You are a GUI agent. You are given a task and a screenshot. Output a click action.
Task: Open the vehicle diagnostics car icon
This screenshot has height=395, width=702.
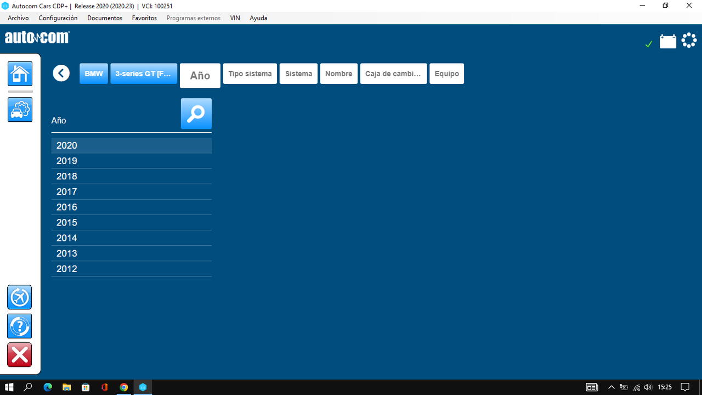[20, 110]
